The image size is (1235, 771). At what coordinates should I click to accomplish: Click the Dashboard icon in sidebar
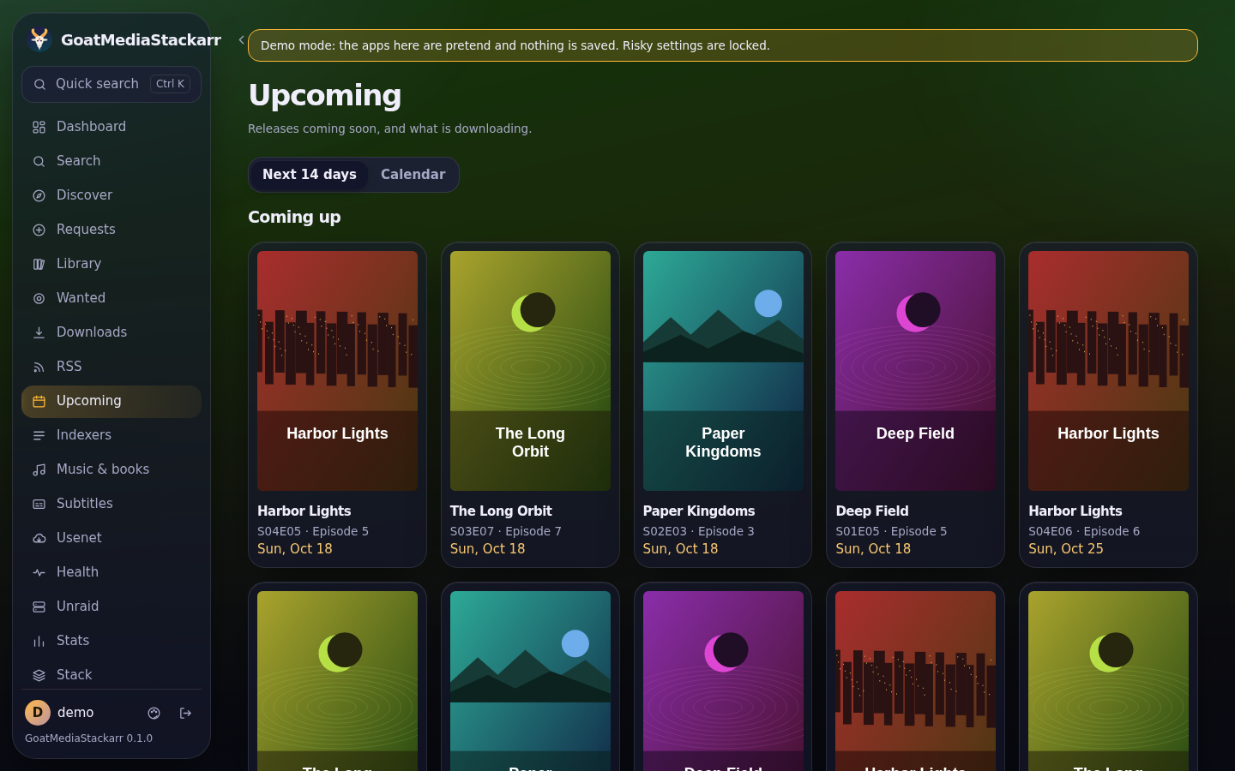click(39, 127)
